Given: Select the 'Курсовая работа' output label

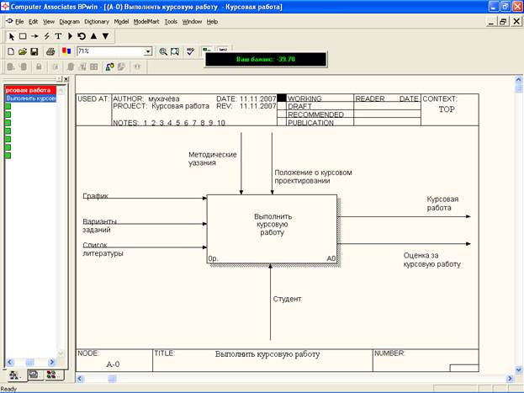Looking at the screenshot, I should [x=442, y=204].
